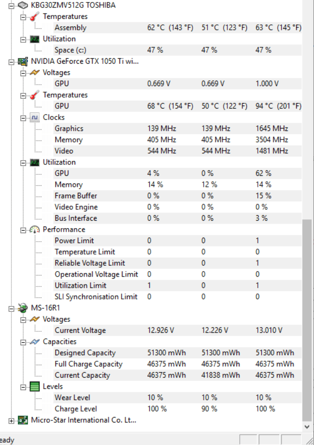Collapse the NVIDIA GeForce GTX 1050 Ti node
314x445 pixels.
11,62
